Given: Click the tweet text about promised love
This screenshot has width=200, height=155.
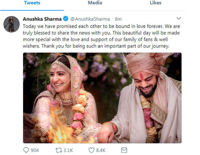Looking at the screenshot, I should 101,35.
